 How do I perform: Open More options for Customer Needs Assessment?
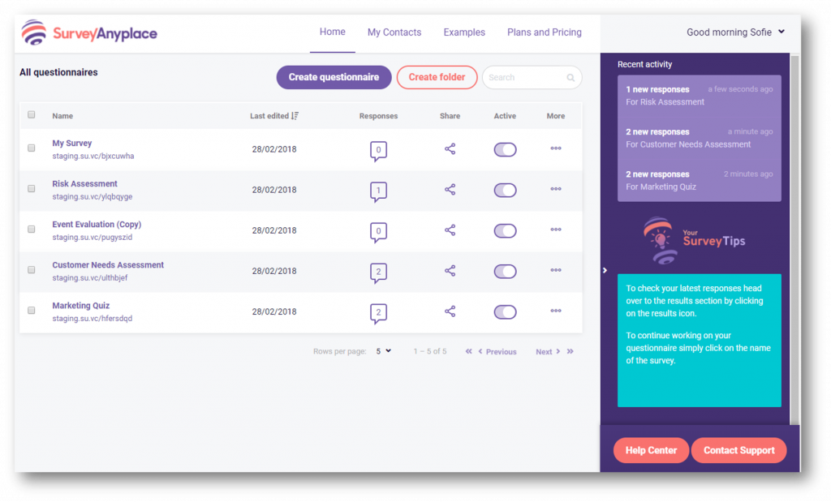click(555, 271)
